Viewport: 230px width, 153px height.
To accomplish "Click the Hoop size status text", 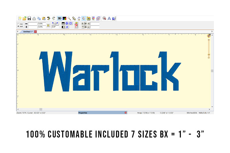I will 146,113.
